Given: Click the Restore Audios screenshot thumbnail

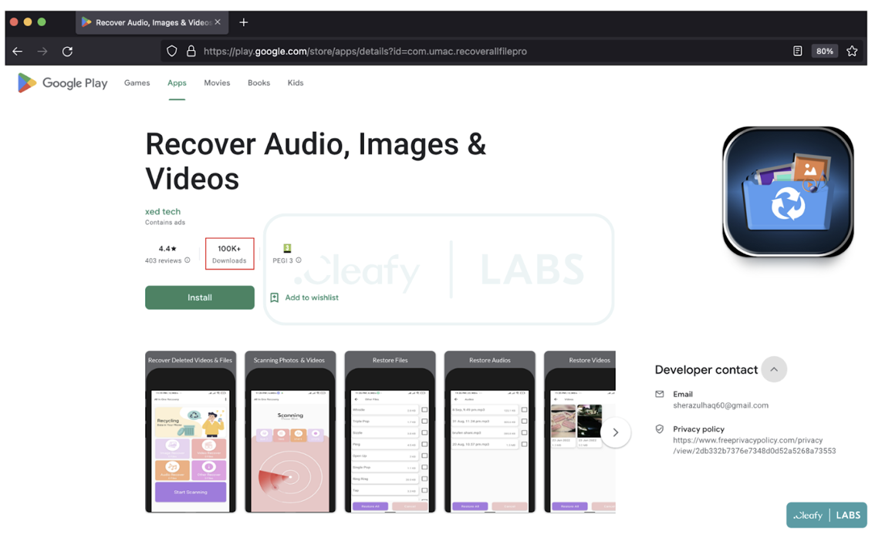Looking at the screenshot, I should point(489,432).
